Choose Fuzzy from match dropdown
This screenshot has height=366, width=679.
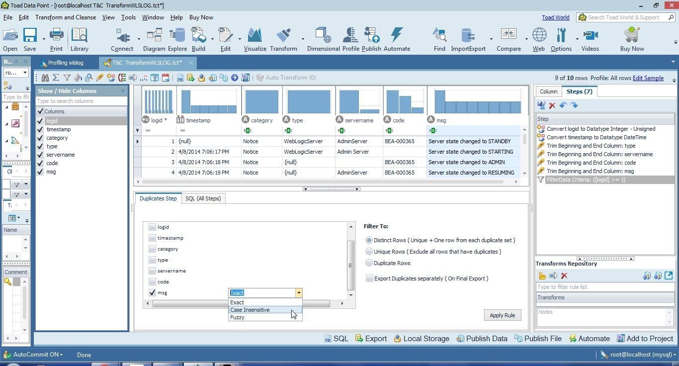tap(265, 317)
